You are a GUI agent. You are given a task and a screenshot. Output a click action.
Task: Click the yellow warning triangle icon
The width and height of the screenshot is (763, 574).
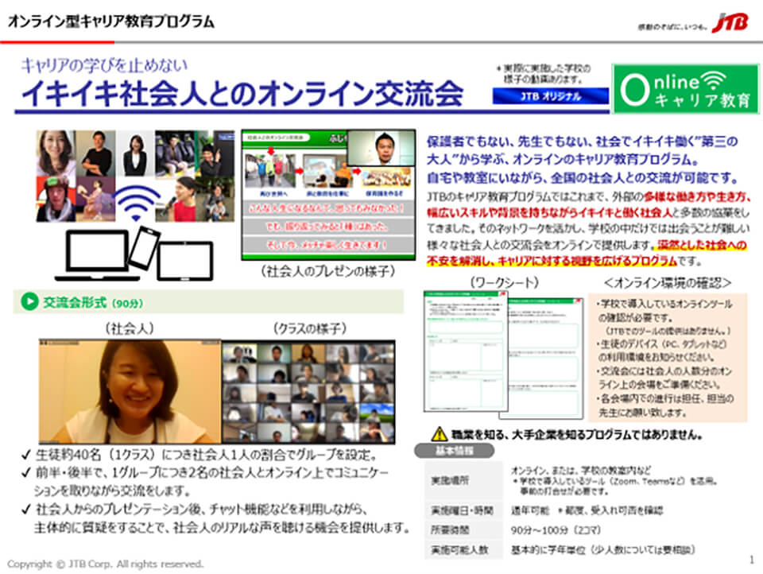tap(440, 434)
